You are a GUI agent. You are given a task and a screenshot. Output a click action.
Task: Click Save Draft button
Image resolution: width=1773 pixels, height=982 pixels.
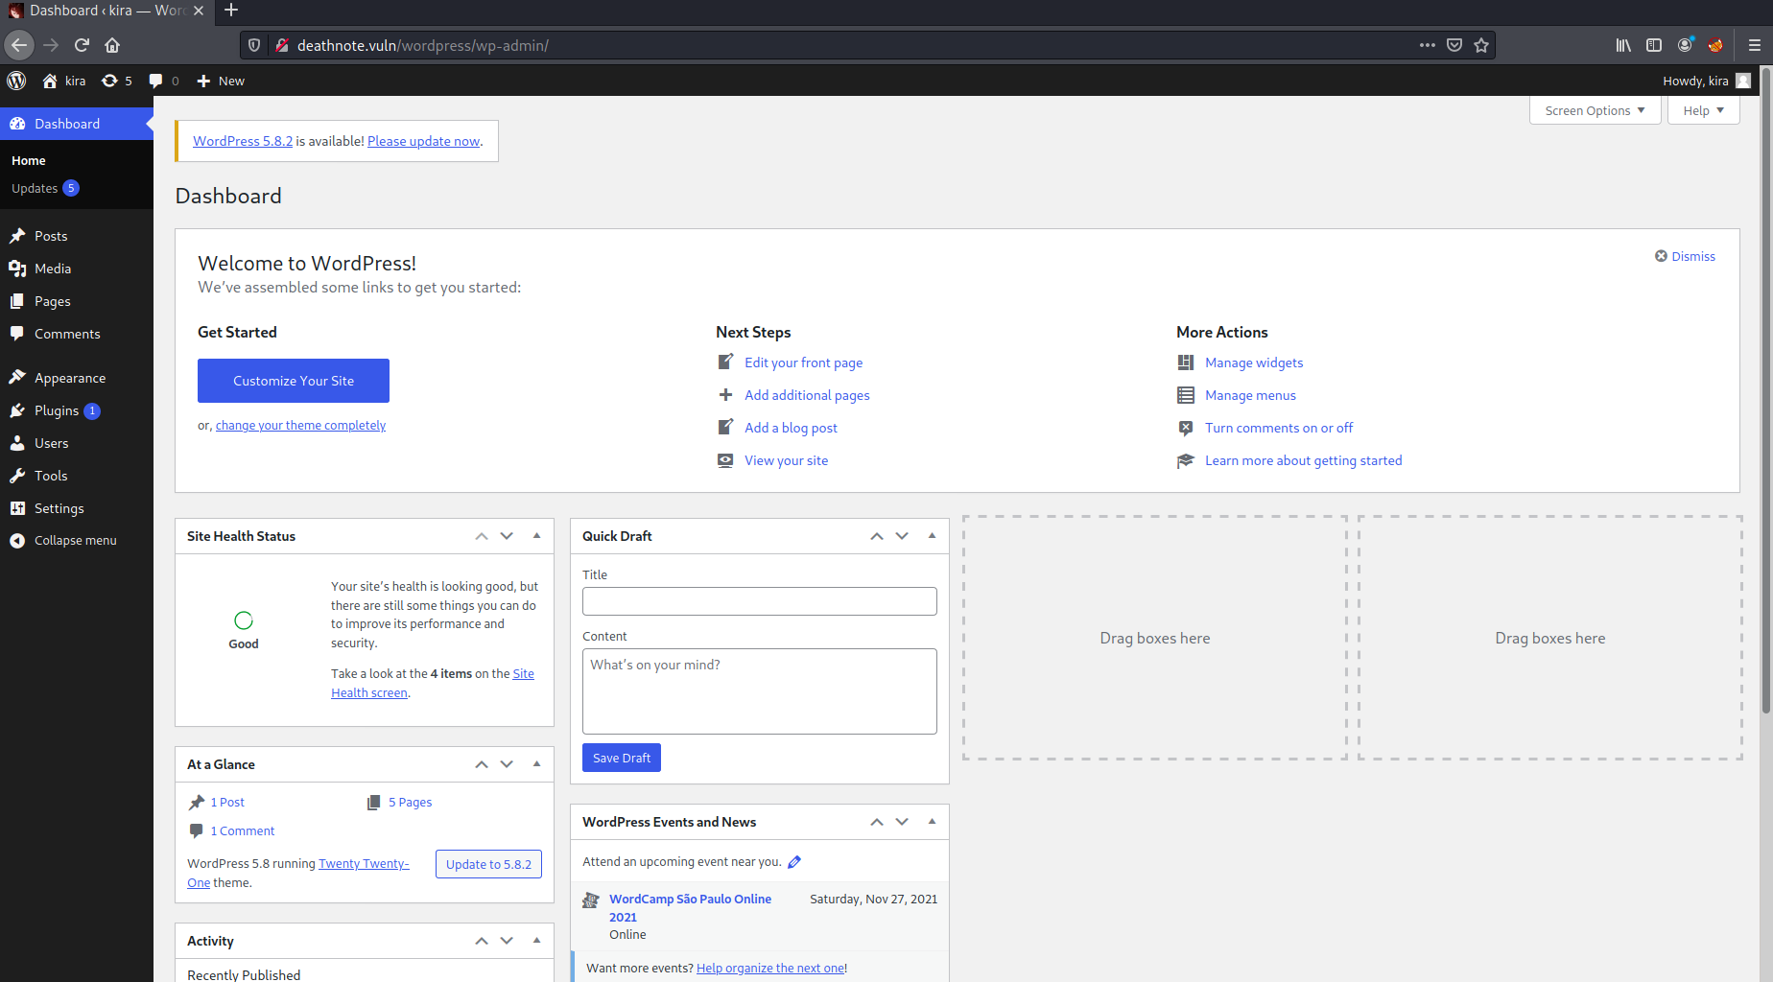pos(622,758)
